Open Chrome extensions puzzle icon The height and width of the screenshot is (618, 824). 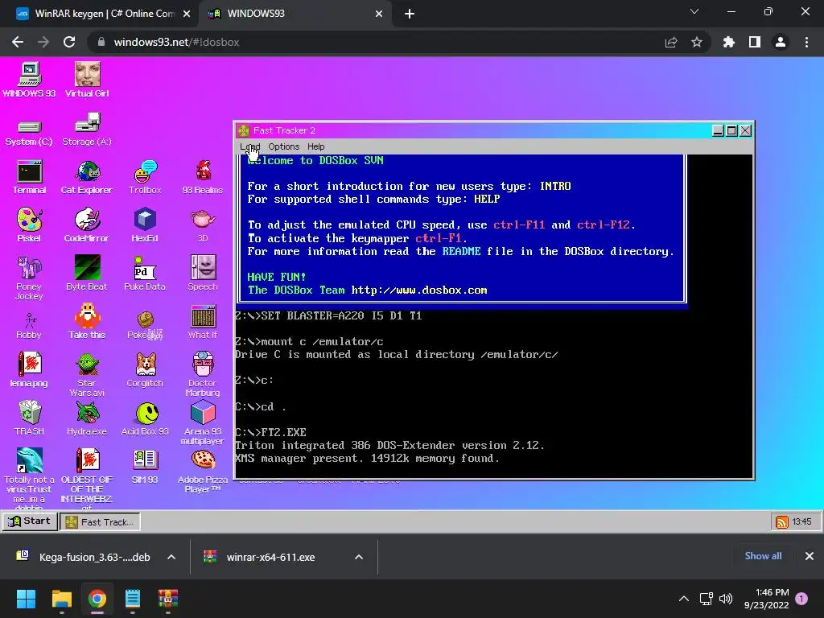click(729, 42)
